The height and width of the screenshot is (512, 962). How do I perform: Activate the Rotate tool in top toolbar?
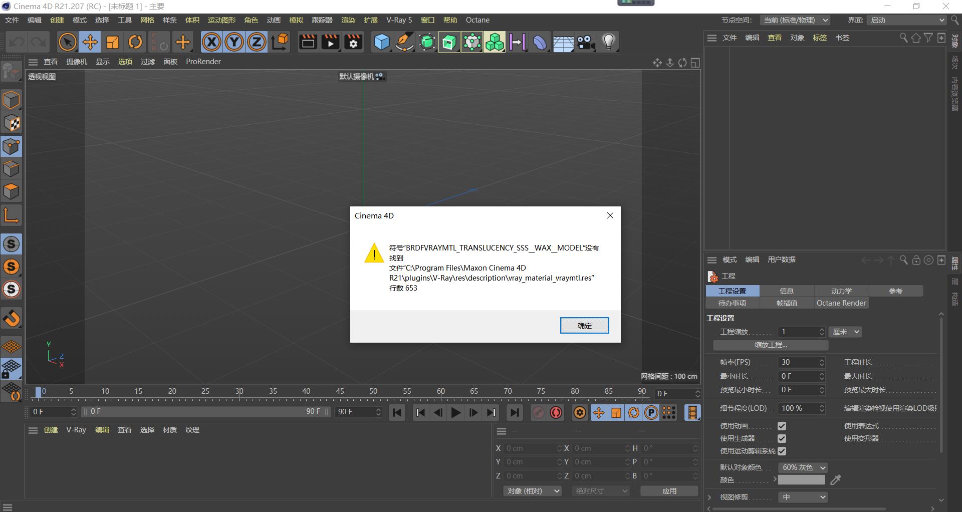(135, 42)
